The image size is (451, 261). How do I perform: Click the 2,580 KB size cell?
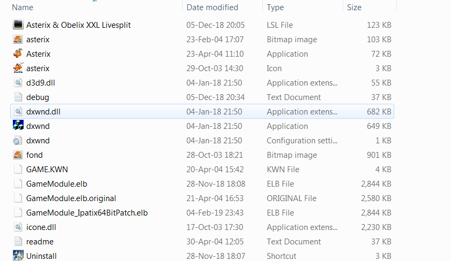(x=376, y=198)
